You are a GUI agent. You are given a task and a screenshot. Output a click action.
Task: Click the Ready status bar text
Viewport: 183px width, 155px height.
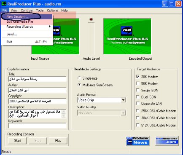click(6, 152)
